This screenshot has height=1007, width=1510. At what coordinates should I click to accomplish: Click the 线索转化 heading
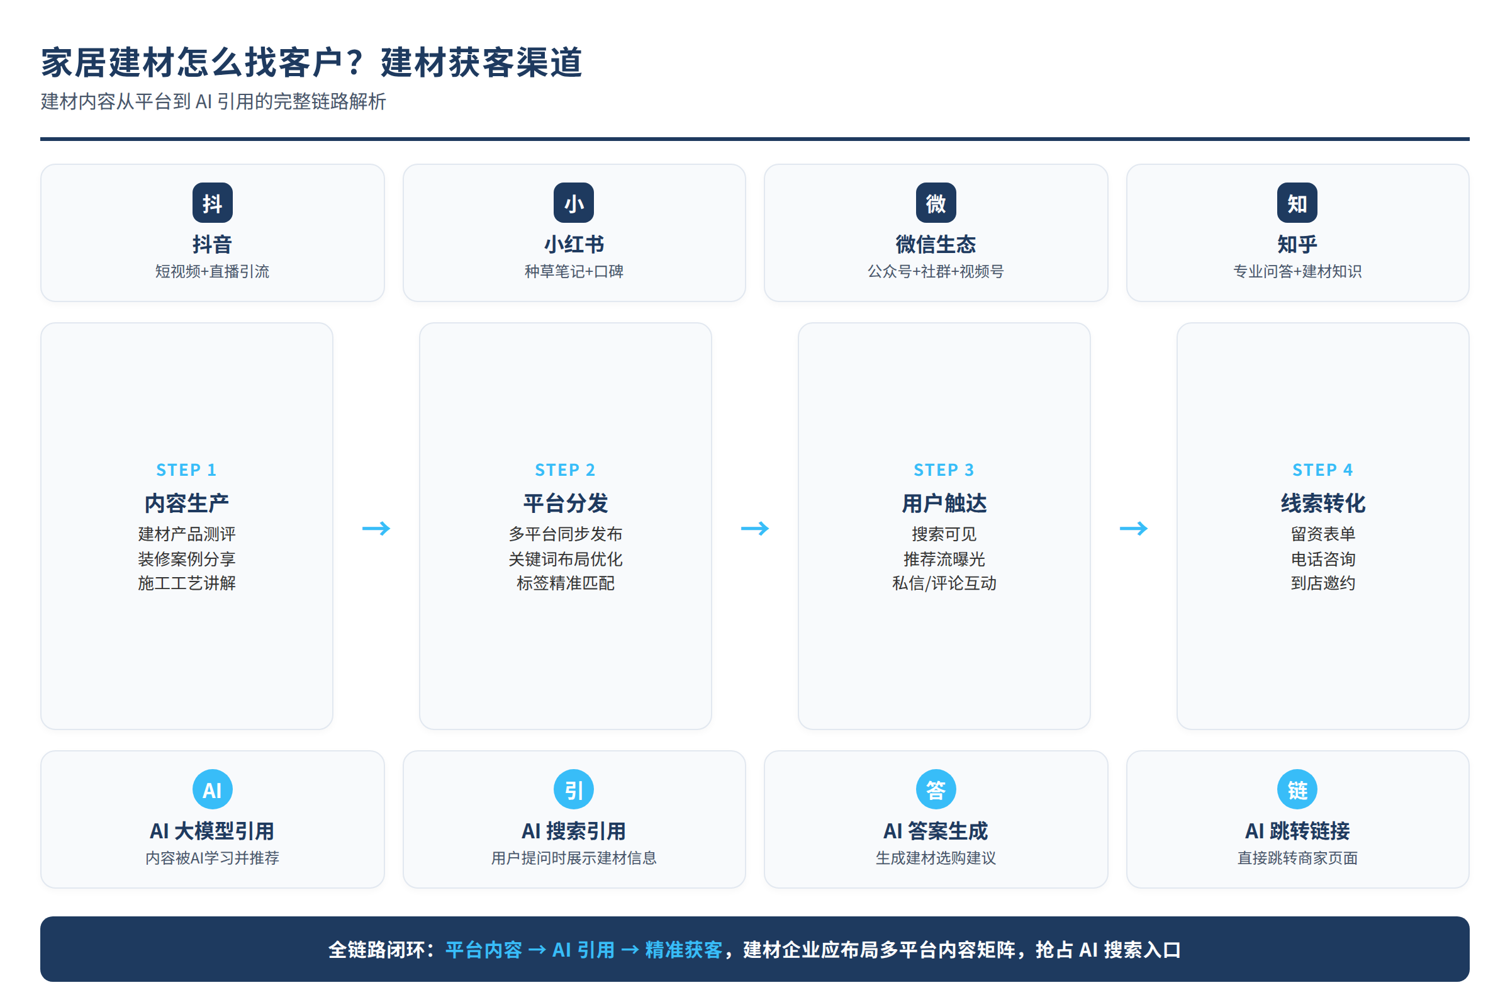tap(1323, 503)
